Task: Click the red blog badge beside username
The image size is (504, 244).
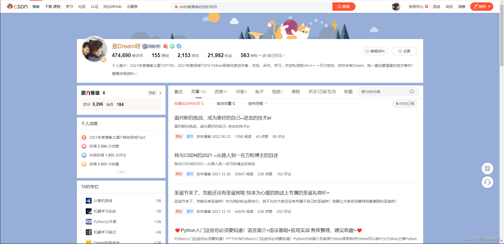Action: [165, 46]
